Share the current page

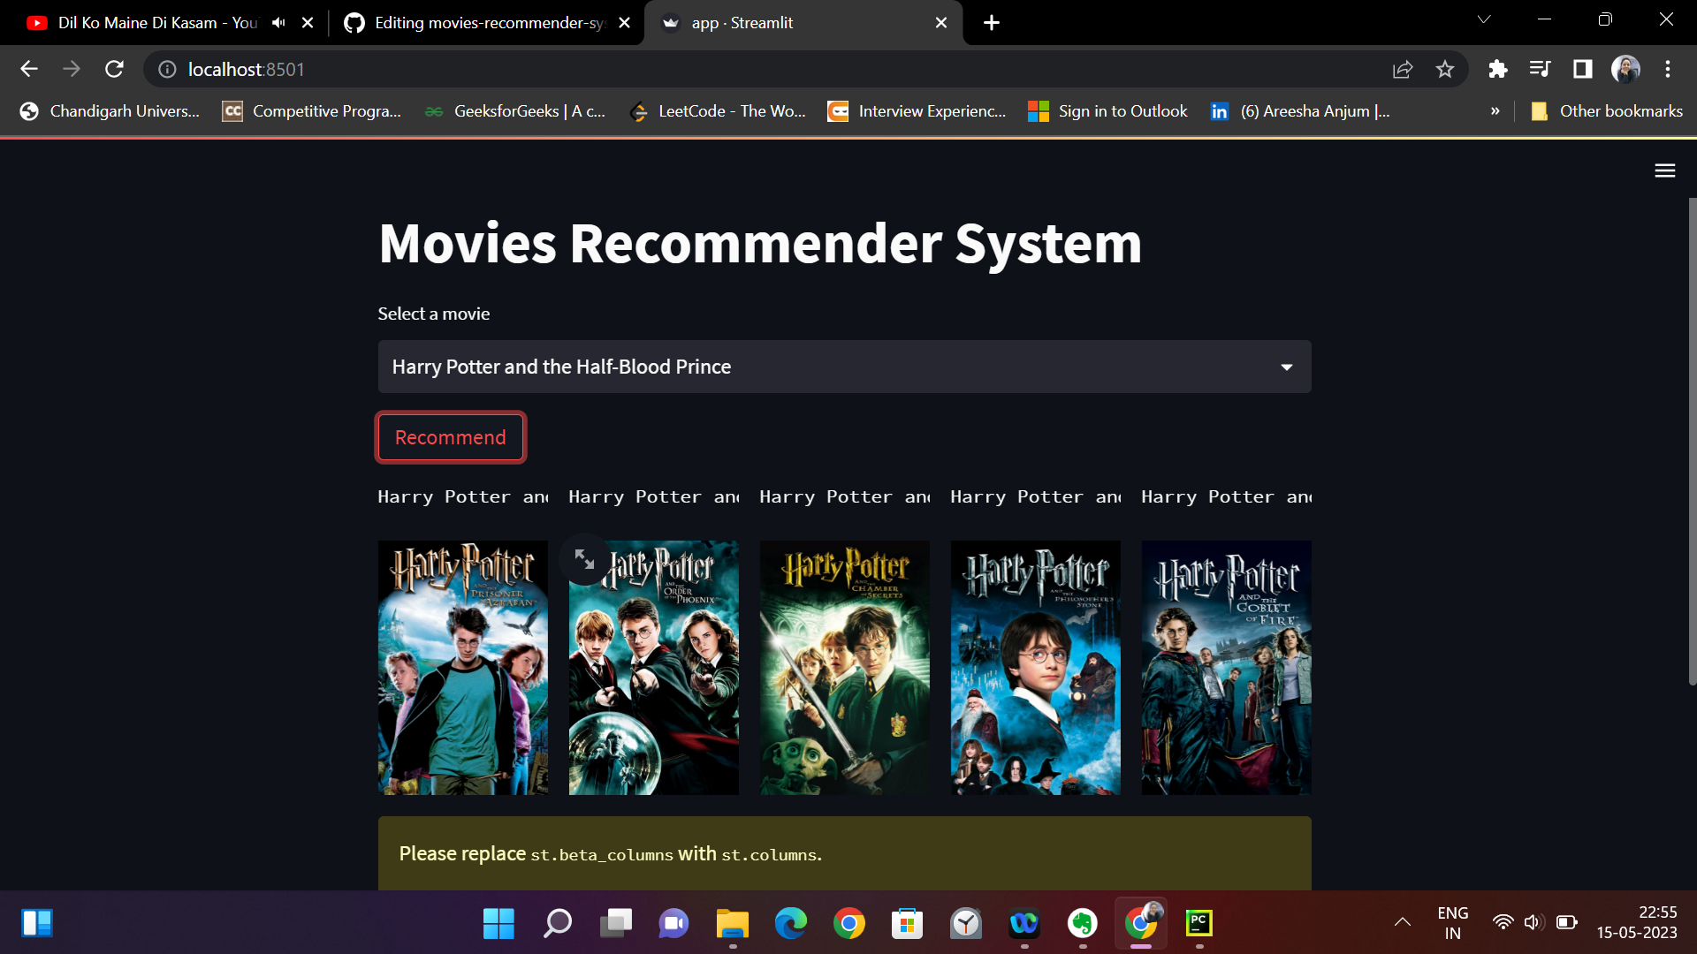[1403, 69]
